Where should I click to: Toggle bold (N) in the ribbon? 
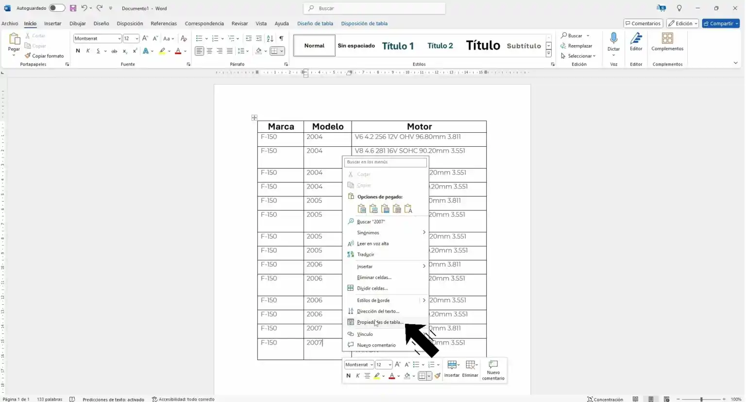coord(78,51)
